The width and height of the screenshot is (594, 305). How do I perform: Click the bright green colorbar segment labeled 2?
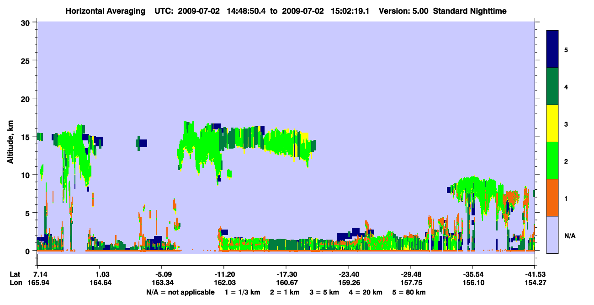[553, 161]
